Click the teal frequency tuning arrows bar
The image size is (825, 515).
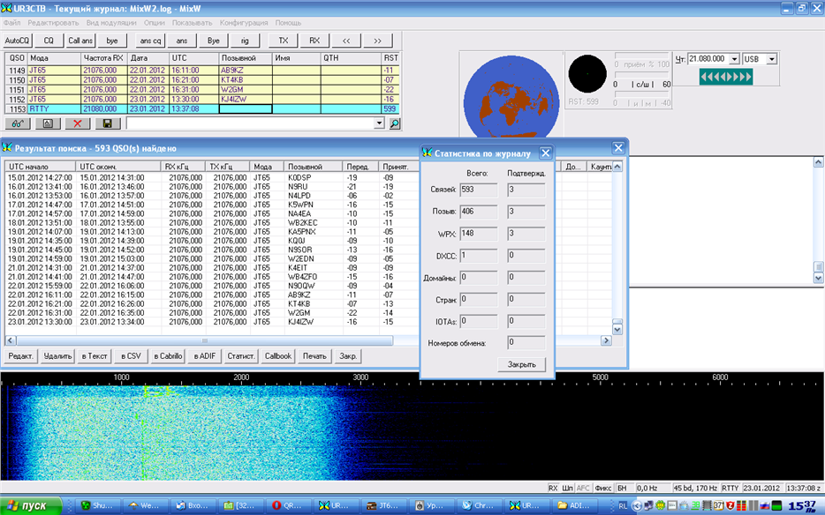pos(724,77)
